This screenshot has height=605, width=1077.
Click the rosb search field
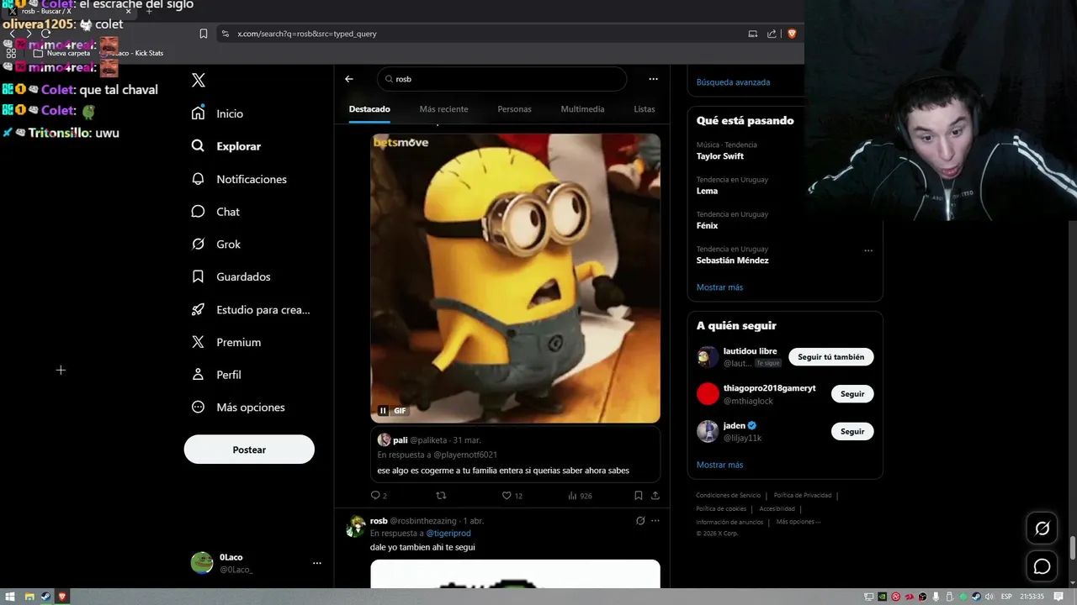(x=501, y=79)
